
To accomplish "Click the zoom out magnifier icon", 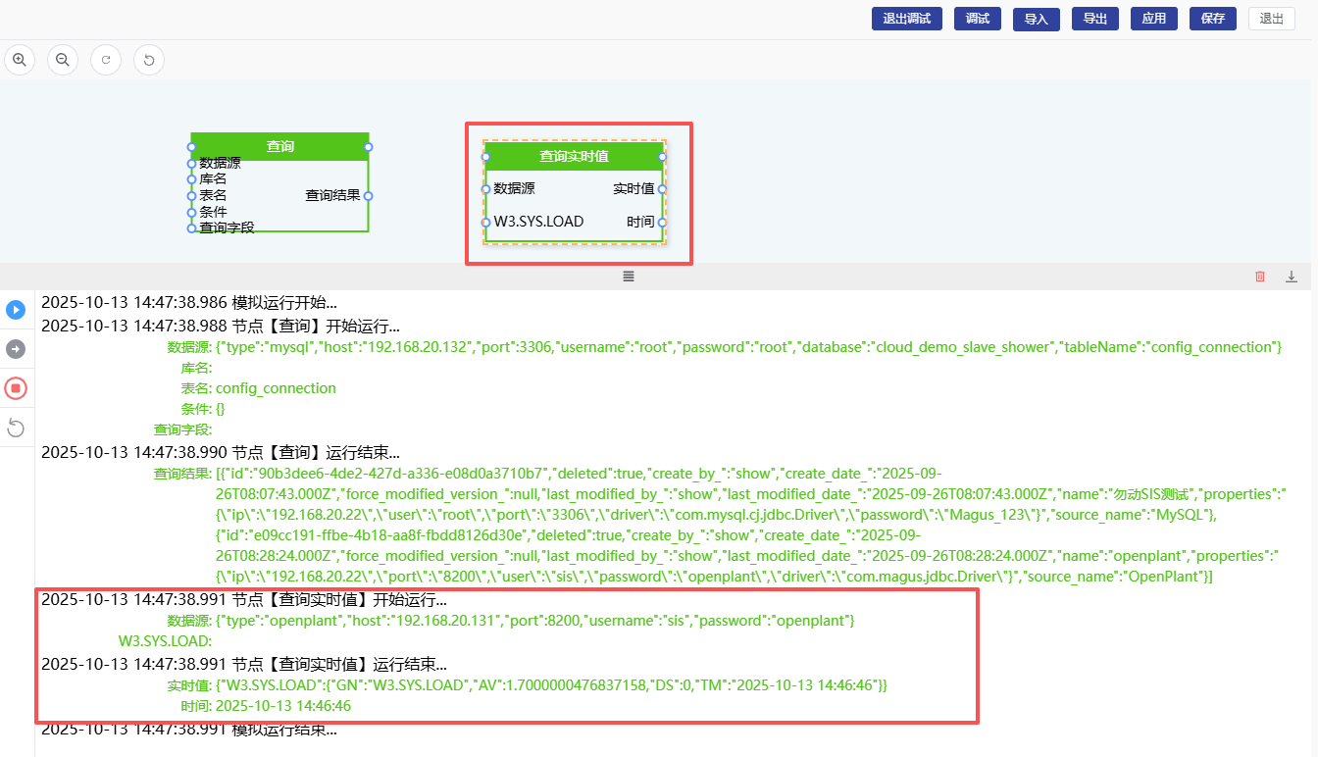I will pos(63,60).
